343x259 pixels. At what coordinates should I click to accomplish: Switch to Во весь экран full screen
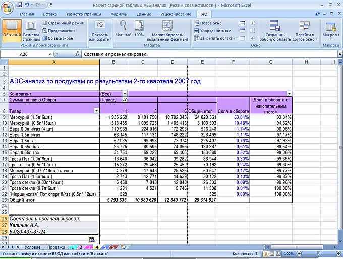click(x=58, y=38)
